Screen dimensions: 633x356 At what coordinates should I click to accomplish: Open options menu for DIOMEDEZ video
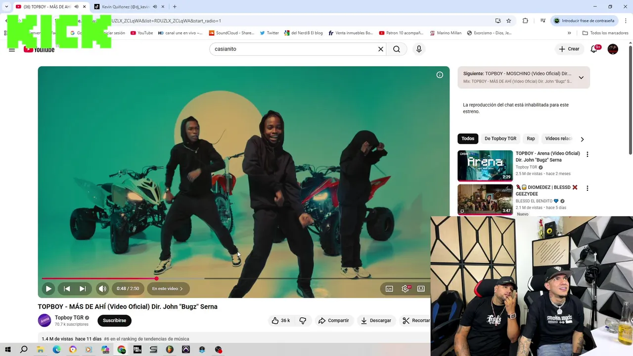tap(588, 188)
